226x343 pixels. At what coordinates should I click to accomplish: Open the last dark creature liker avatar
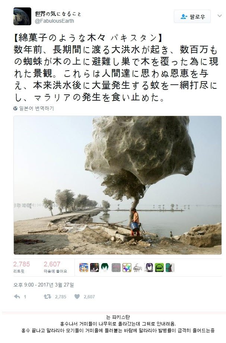coord(170,268)
